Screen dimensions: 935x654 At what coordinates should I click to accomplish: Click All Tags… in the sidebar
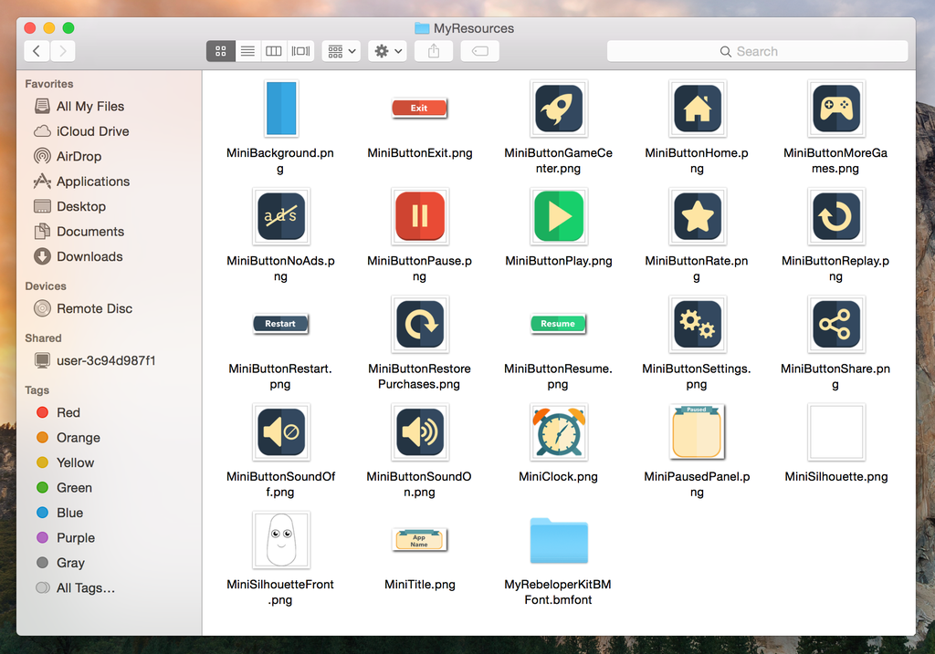pos(85,588)
